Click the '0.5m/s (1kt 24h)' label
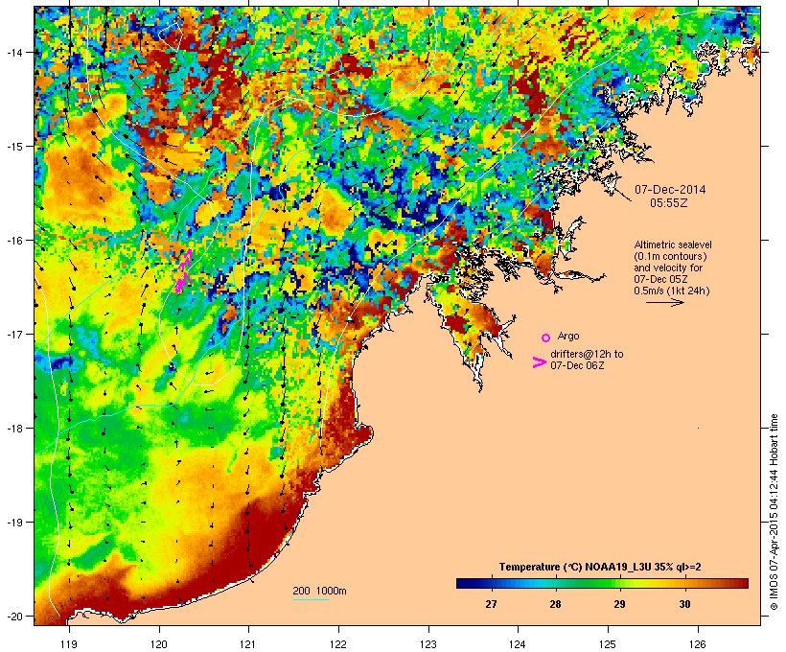The image size is (786, 652). [x=672, y=291]
